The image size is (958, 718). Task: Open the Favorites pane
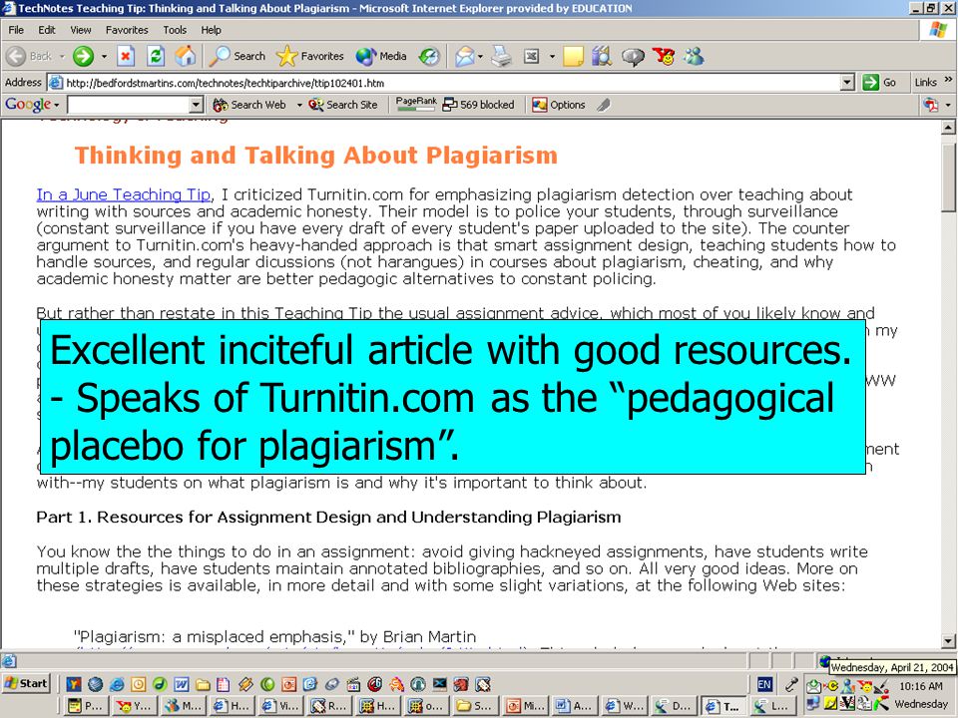click(x=309, y=56)
